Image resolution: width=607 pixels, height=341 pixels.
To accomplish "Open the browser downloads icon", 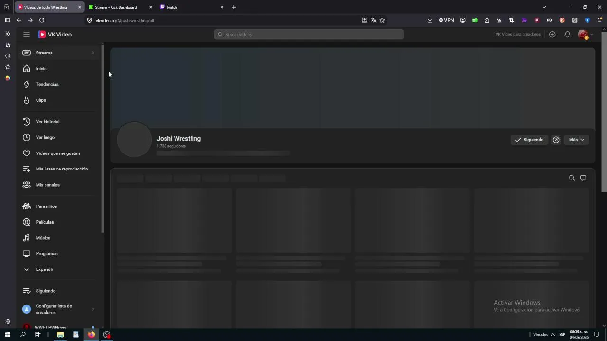I will coord(430,20).
